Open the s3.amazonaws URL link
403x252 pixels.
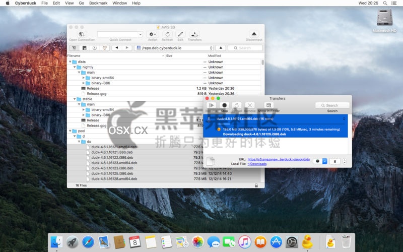pyautogui.click(x=279, y=159)
